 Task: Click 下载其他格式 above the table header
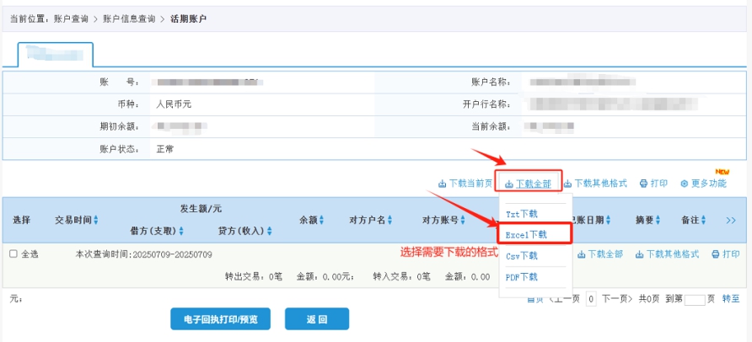tap(595, 184)
